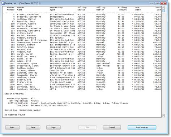The width and height of the screenshot is (171, 137).
Task: Minimize the Invoice List window
Action: [152, 3]
